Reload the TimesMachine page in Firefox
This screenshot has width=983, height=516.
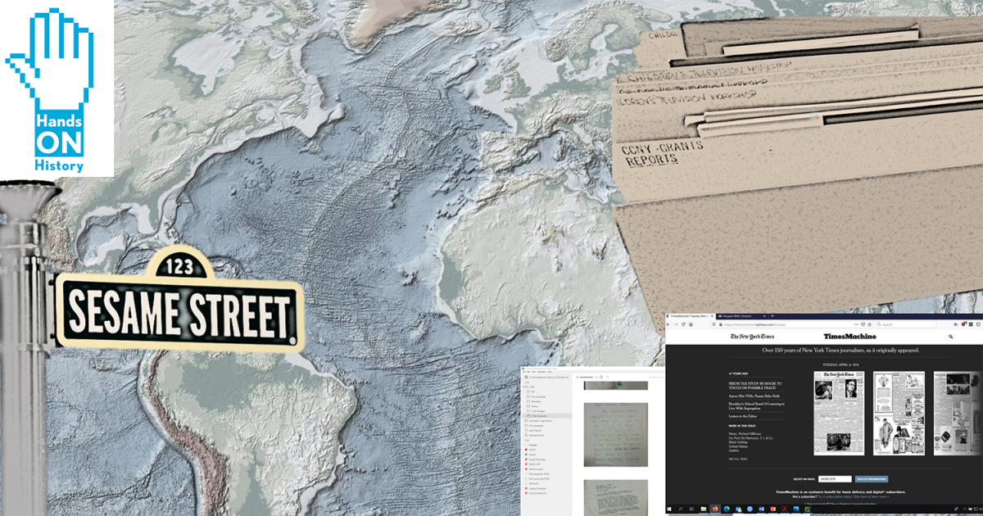pyautogui.click(x=683, y=324)
